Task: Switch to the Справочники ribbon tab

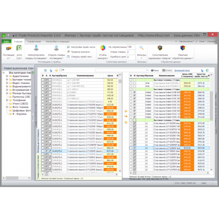Action: pos(34,42)
